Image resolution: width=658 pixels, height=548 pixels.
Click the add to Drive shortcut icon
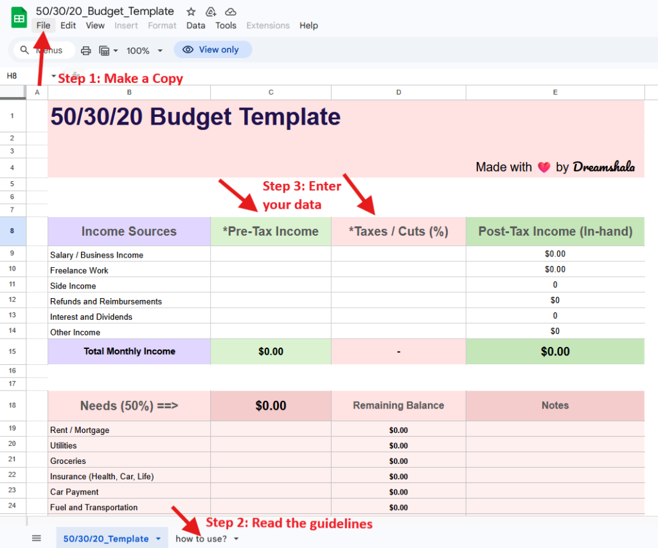pos(211,12)
